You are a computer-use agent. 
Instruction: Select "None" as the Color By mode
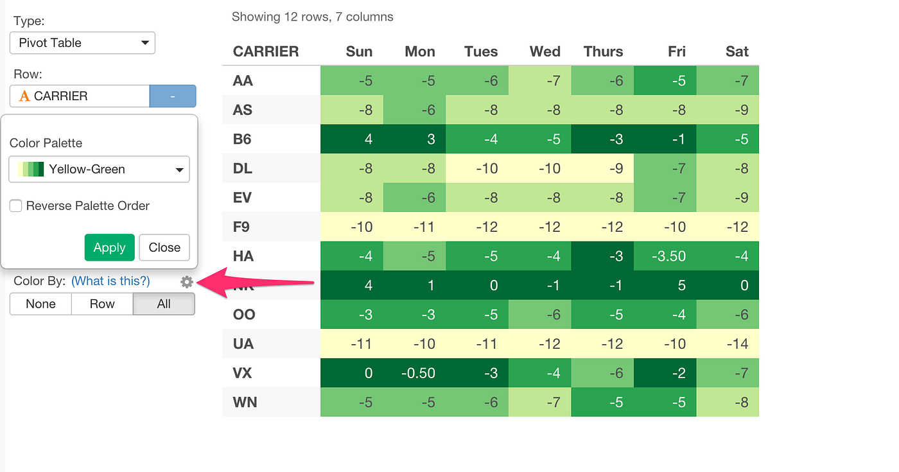pos(40,304)
